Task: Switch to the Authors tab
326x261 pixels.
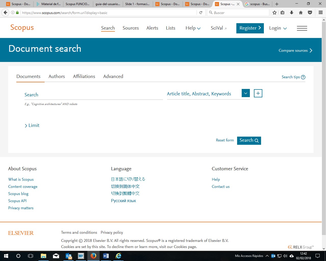Action: pos(57,76)
